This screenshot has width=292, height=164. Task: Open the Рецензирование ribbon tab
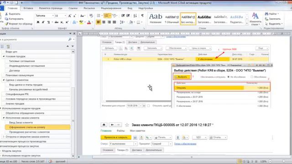[111, 8]
